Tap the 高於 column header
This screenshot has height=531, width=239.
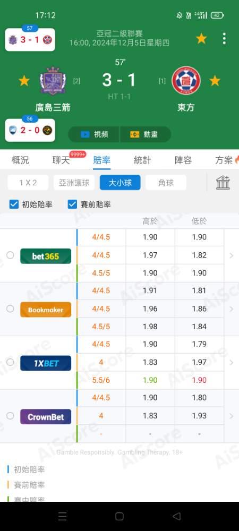pos(150,221)
